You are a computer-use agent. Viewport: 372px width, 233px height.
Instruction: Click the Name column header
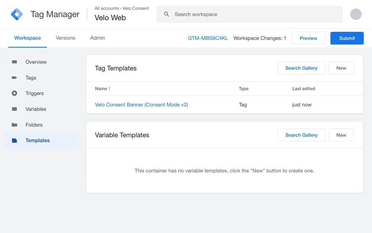pyautogui.click(x=101, y=89)
